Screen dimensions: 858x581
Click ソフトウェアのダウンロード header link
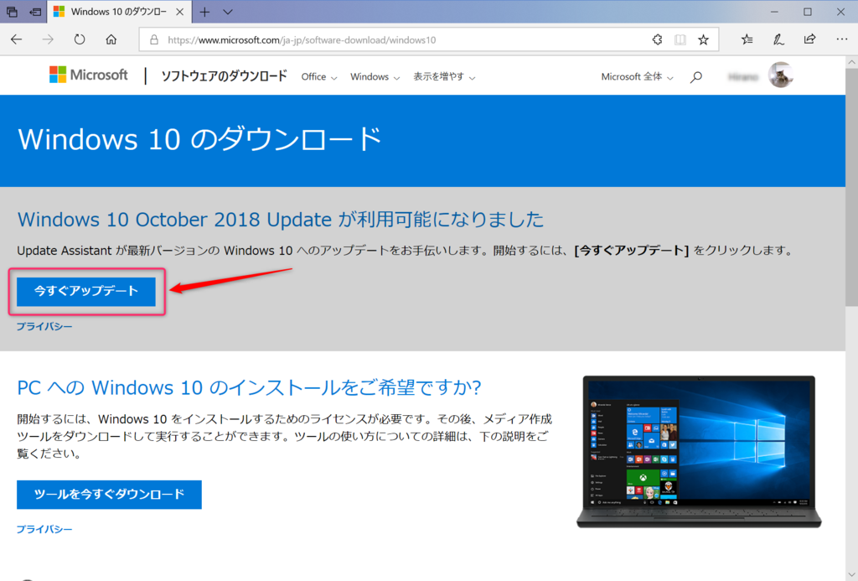pyautogui.click(x=224, y=76)
